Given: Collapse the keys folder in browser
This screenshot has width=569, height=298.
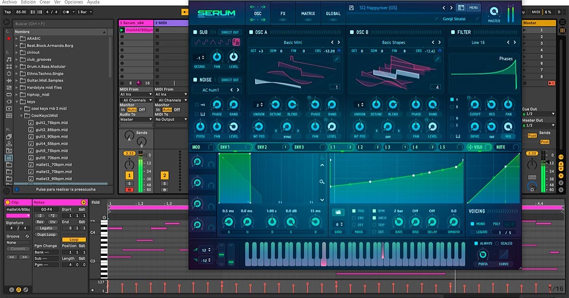Looking at the screenshot, I should [17, 102].
